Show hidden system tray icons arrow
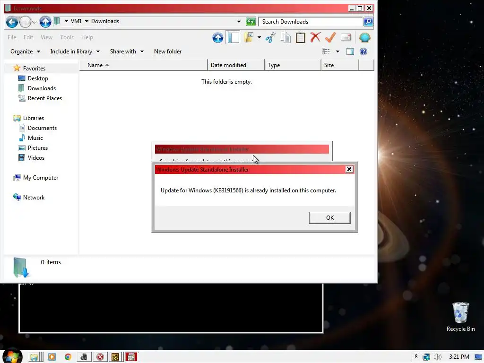The height and width of the screenshot is (363, 484). tap(416, 357)
